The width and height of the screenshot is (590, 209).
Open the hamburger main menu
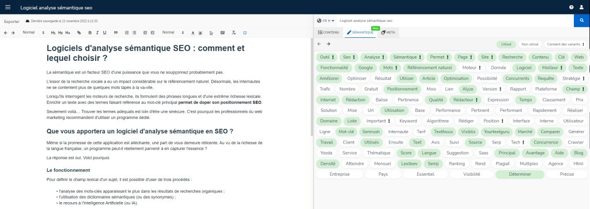pyautogui.click(x=8, y=7)
